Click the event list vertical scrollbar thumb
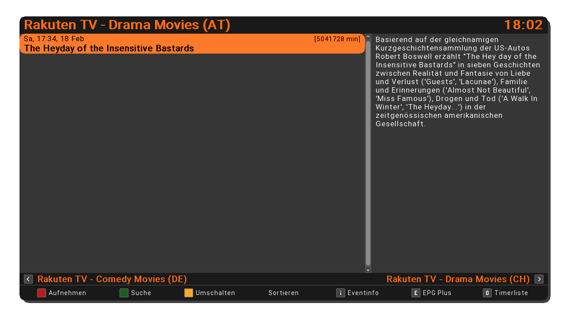 pyautogui.click(x=368, y=153)
